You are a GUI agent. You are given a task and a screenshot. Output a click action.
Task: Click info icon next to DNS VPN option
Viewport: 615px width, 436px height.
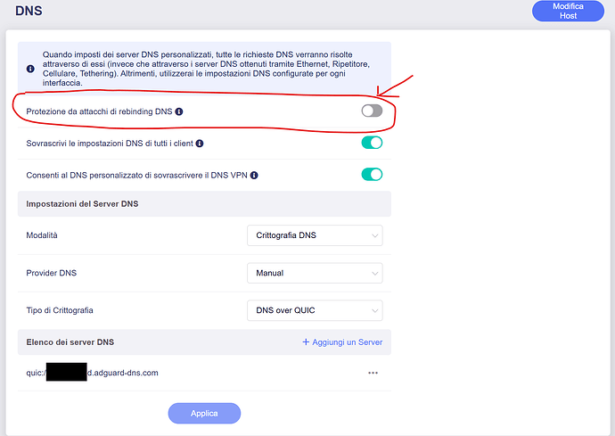coord(254,175)
